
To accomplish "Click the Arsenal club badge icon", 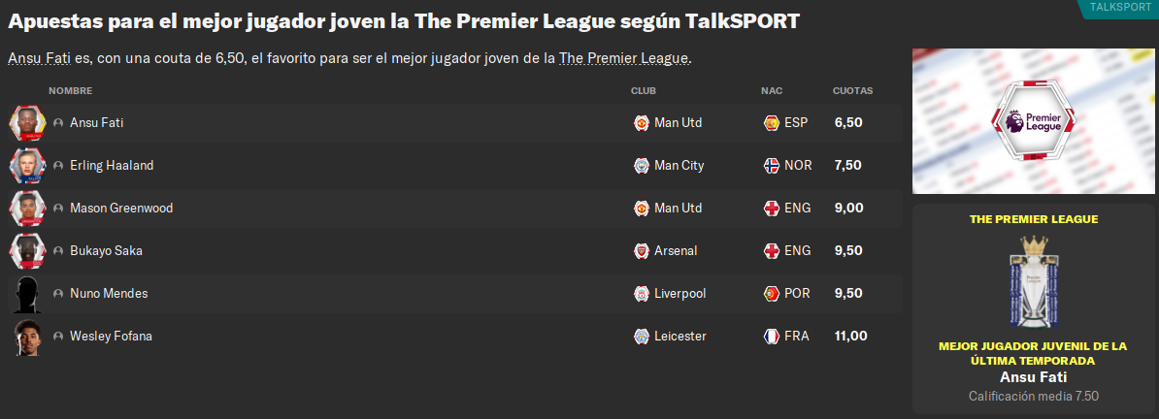I will [x=642, y=250].
